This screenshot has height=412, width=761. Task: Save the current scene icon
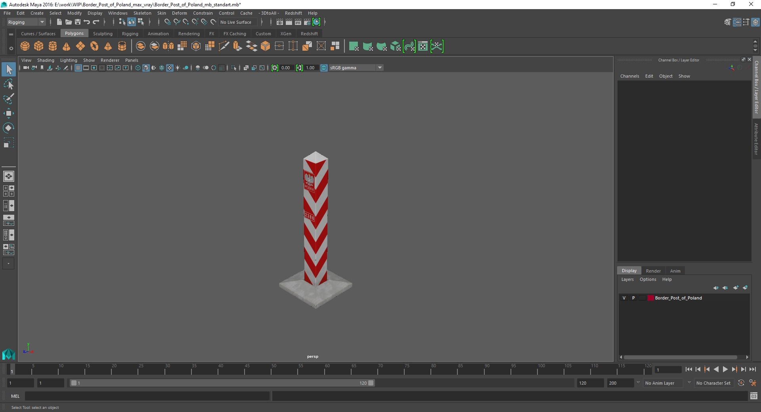pyautogui.click(x=78, y=22)
